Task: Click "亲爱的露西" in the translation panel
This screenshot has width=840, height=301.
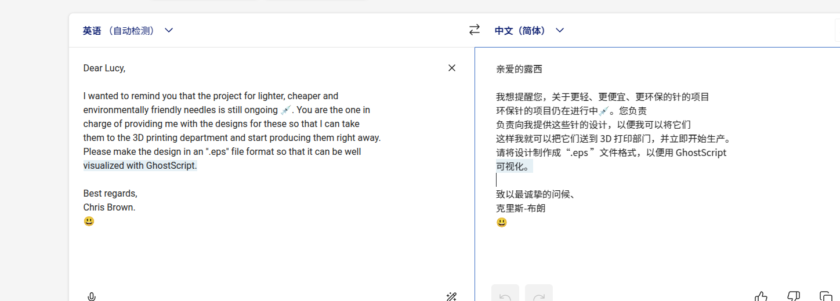Action: pos(519,69)
